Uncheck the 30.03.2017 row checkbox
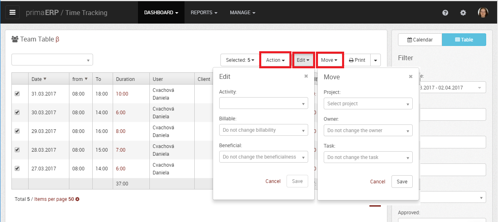498x222 pixels. click(x=17, y=112)
